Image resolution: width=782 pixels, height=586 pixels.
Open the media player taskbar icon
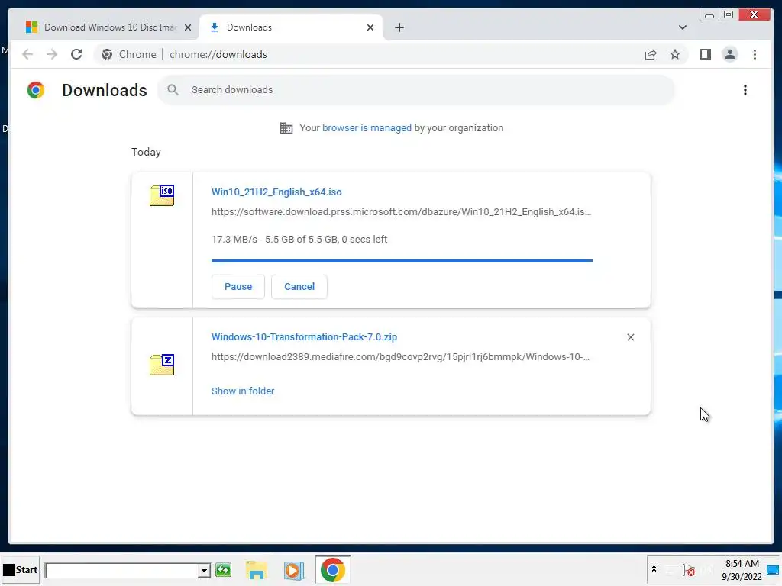294,570
